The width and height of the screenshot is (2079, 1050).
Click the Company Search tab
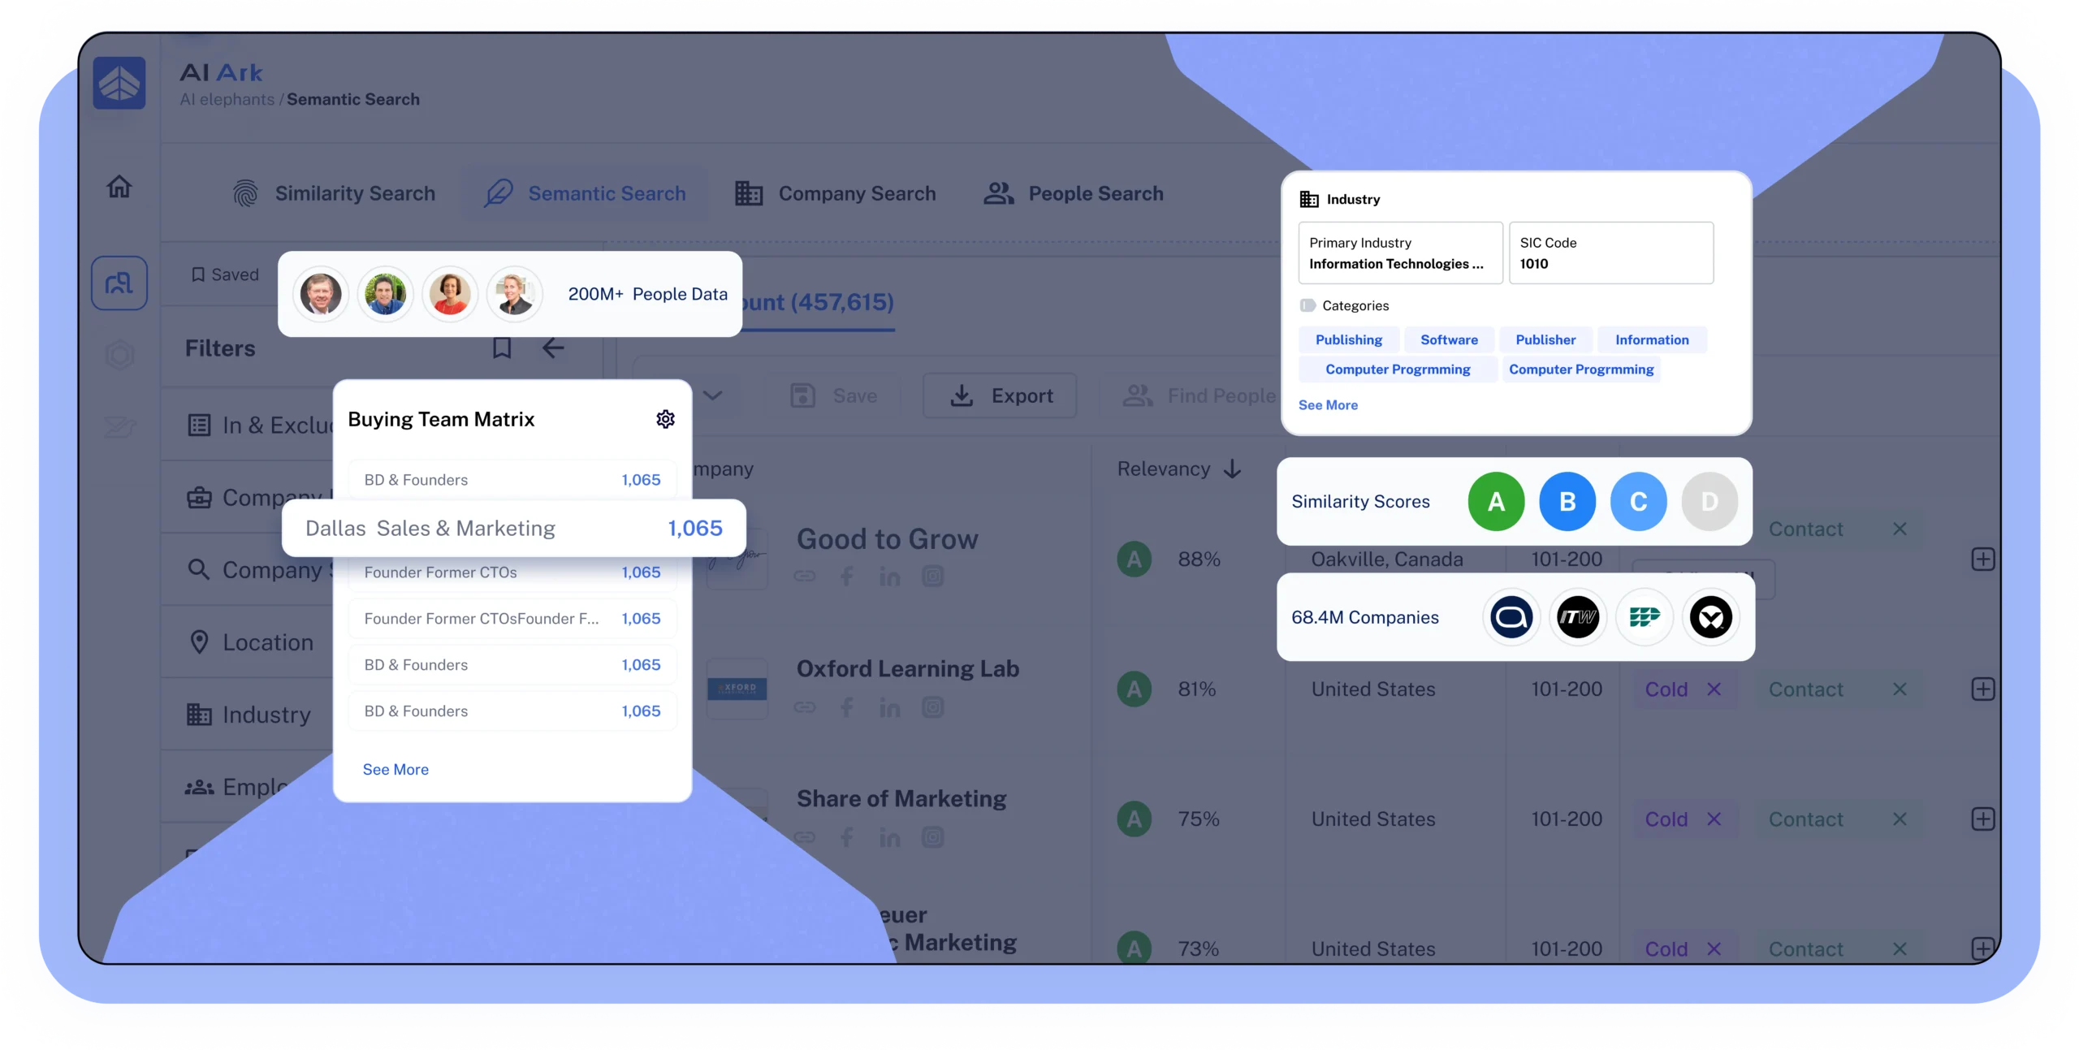click(x=836, y=192)
